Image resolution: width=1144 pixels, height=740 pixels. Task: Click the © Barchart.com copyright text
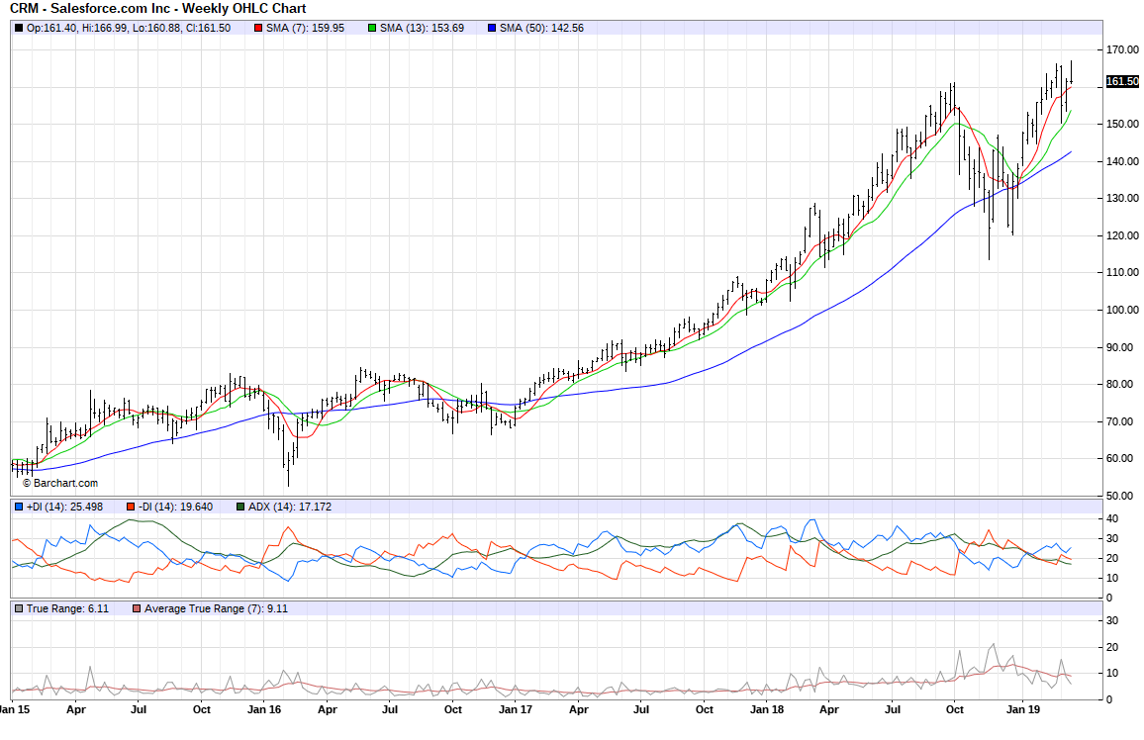[60, 483]
